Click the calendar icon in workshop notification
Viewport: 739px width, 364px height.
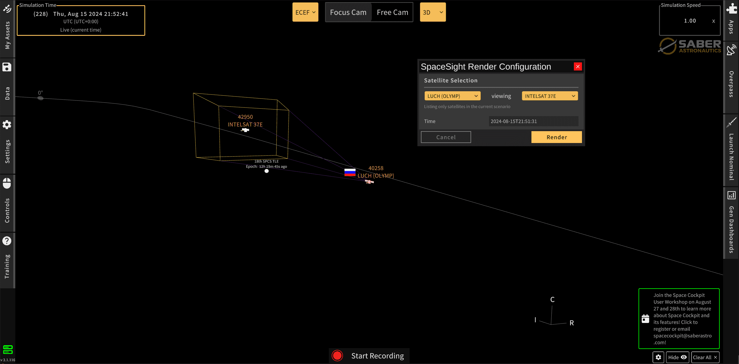pyautogui.click(x=645, y=319)
